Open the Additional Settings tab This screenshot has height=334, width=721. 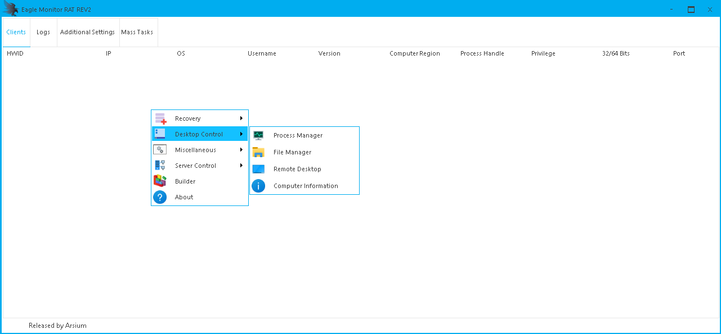point(87,32)
